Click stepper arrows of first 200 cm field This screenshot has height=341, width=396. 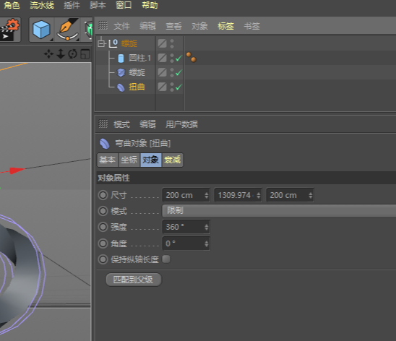(207, 195)
